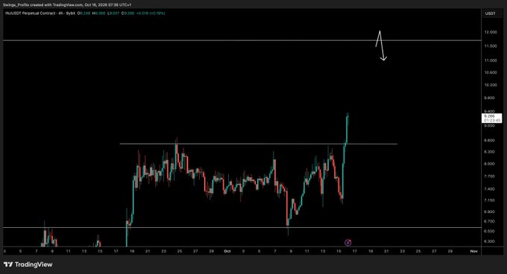This screenshot has width=507, height=274.
Task: Click the 11.500 price axis label
Action: click(490, 46)
